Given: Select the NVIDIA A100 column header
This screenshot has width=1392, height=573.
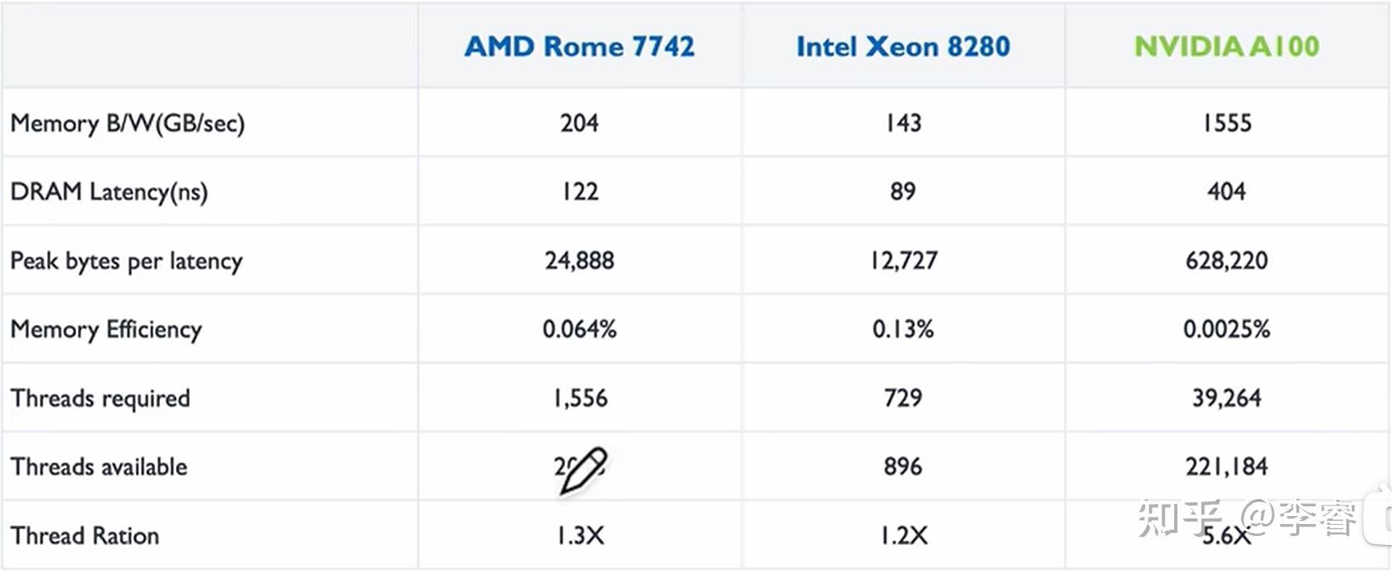Looking at the screenshot, I should (x=1226, y=47).
